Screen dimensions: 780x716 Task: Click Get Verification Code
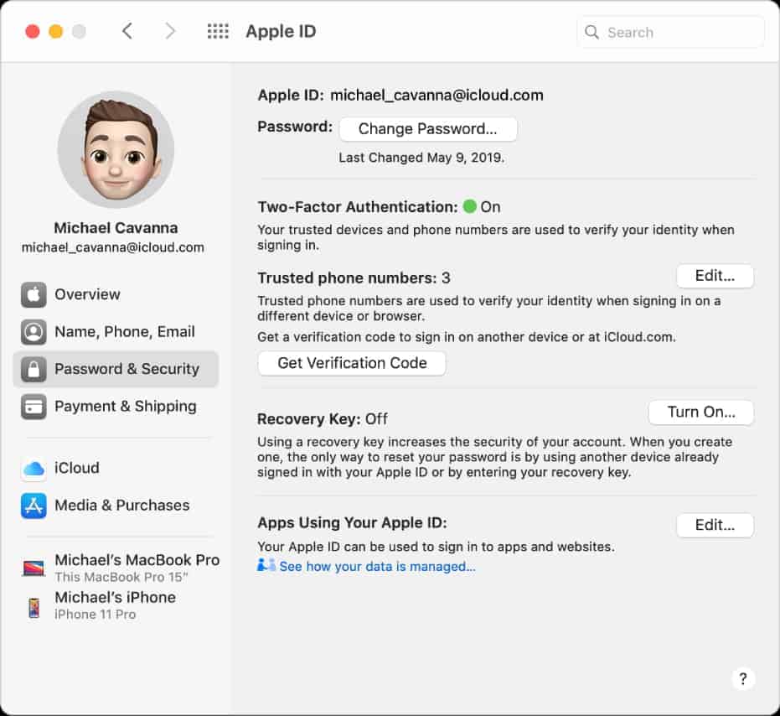tap(352, 363)
